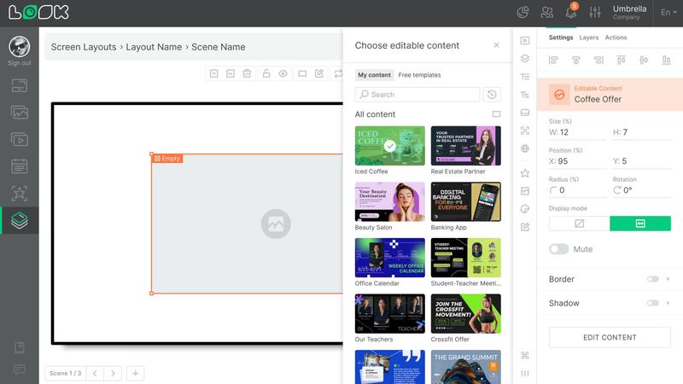Add the upper text element tool

[525, 77]
